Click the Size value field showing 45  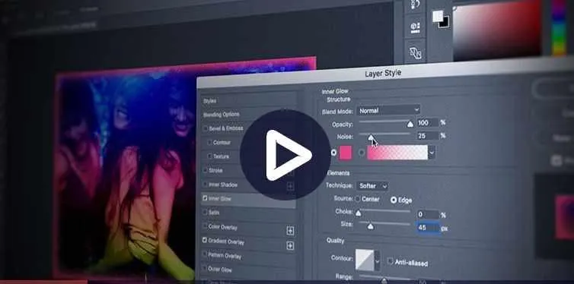[428, 228]
